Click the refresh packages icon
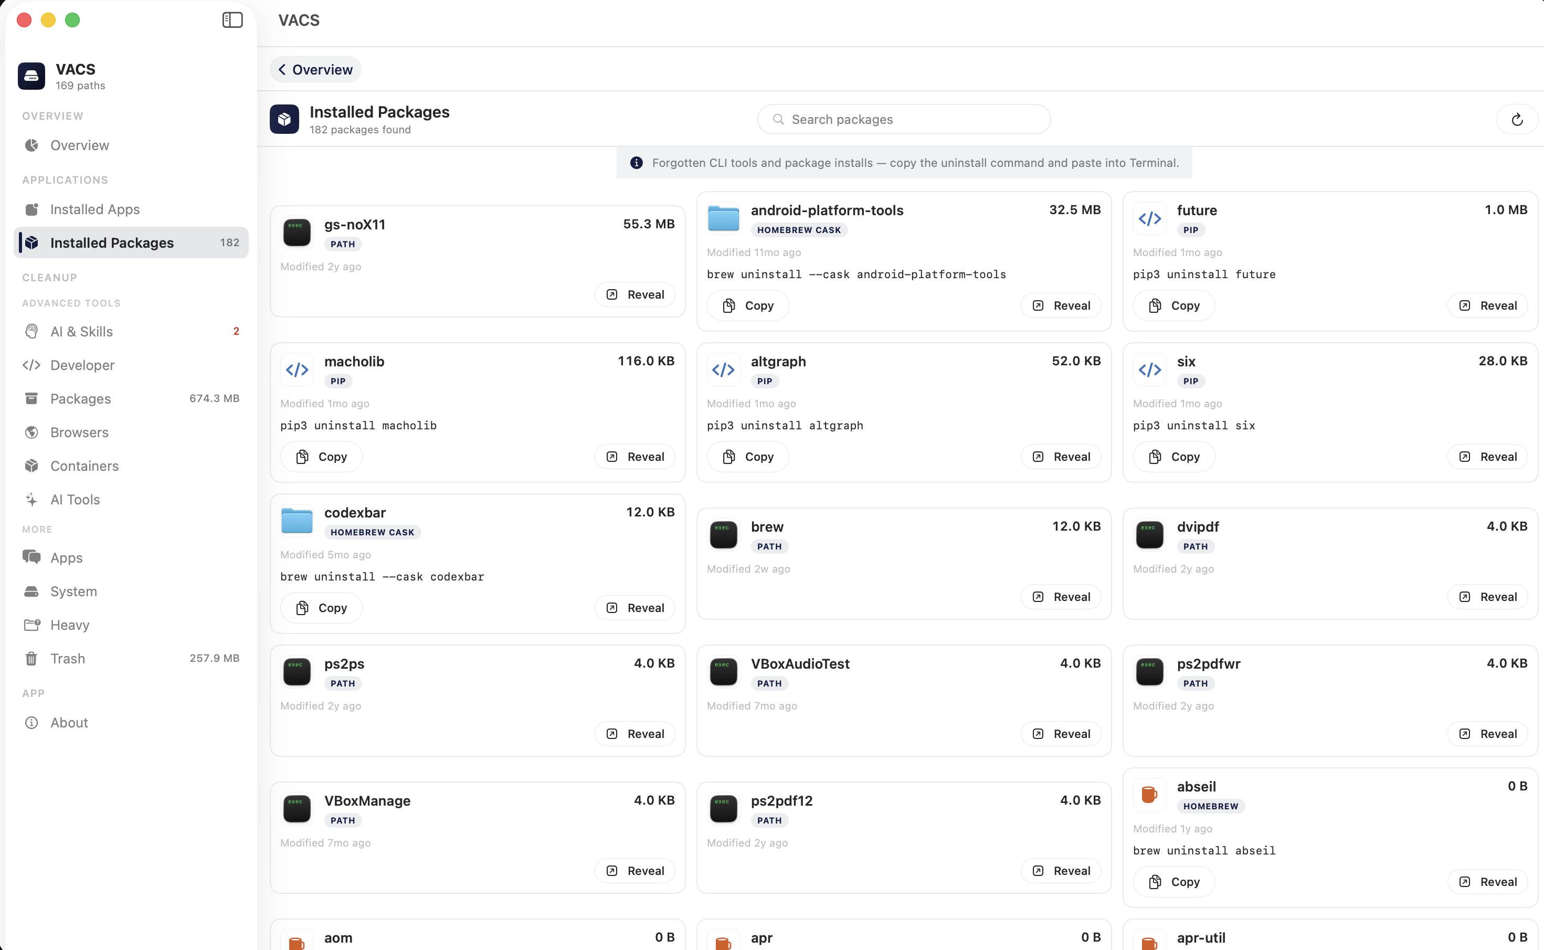The image size is (1544, 950). click(x=1517, y=119)
